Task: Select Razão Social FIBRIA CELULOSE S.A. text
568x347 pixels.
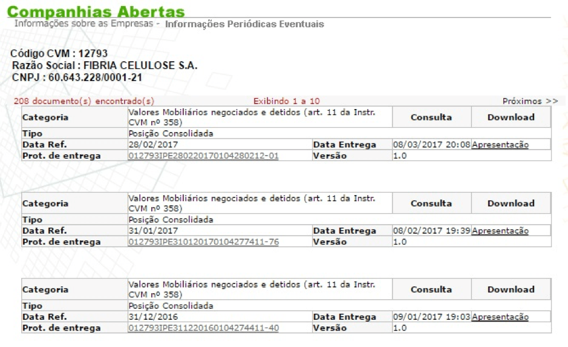Action: [x=105, y=65]
